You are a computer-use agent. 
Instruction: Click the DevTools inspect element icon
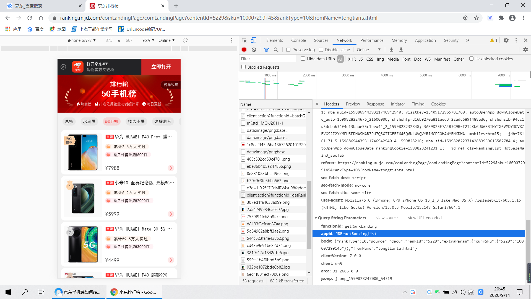click(244, 40)
